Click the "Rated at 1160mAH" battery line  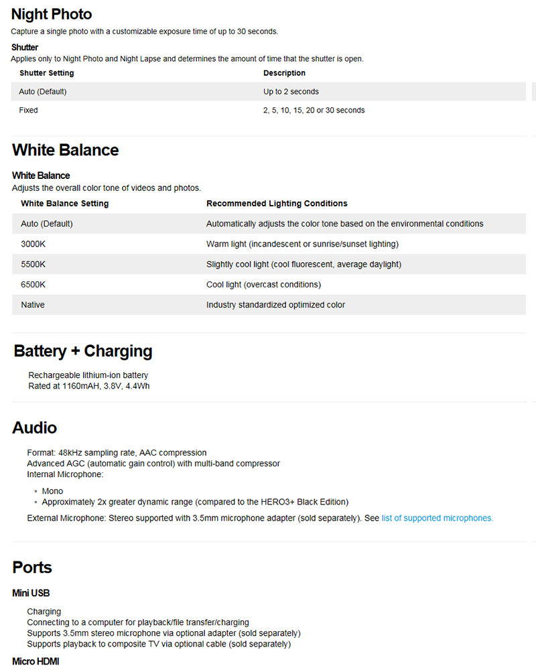pyautogui.click(x=88, y=386)
